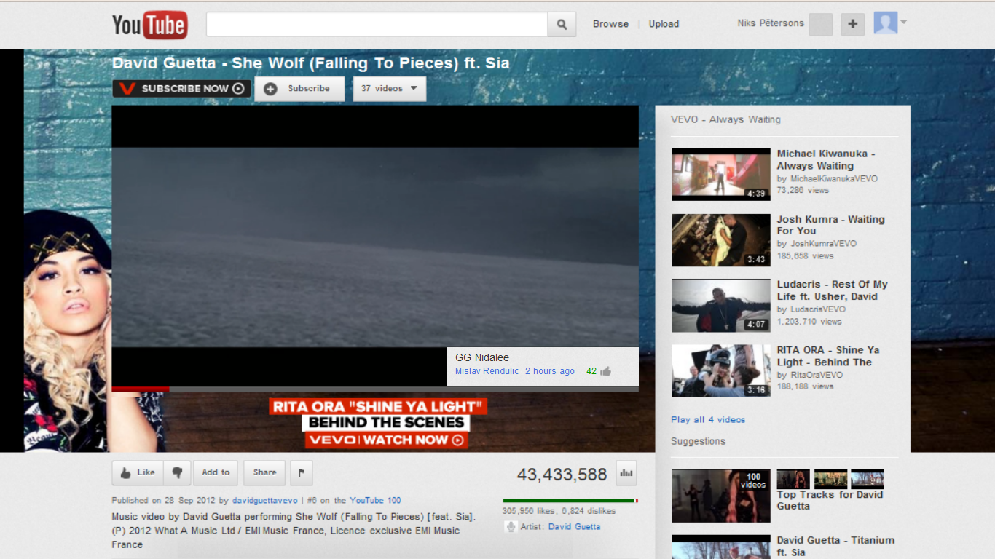Screen dimensions: 995x559
Task: Click the VEVO Subscribe Now banner button
Action: click(181, 89)
